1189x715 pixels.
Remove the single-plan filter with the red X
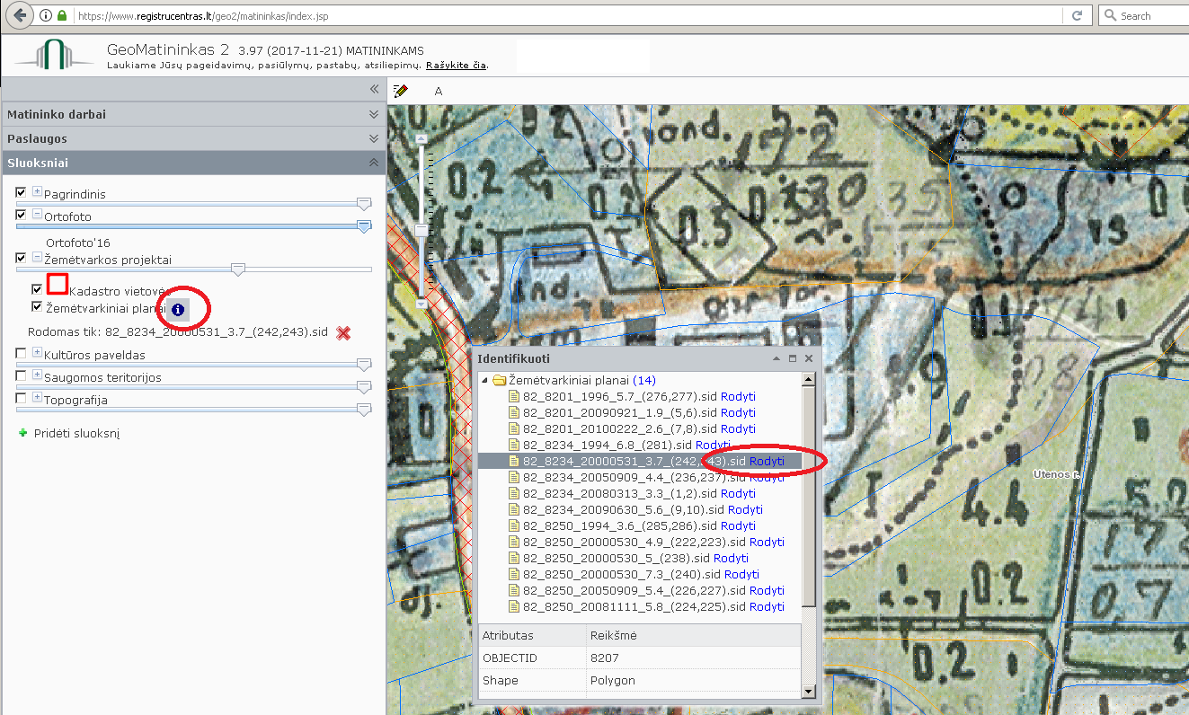point(342,333)
